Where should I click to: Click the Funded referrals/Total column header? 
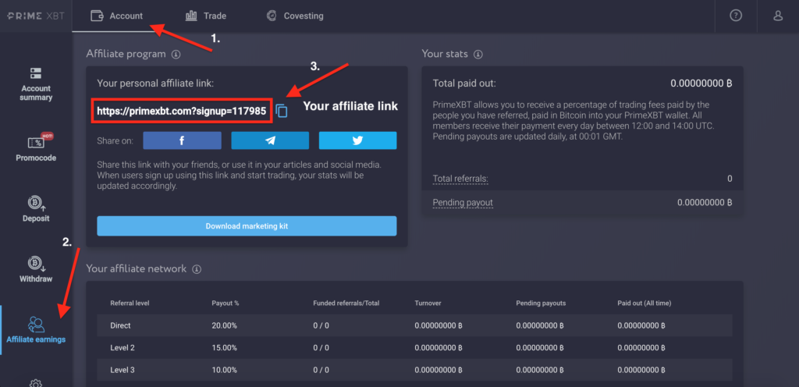click(x=346, y=303)
